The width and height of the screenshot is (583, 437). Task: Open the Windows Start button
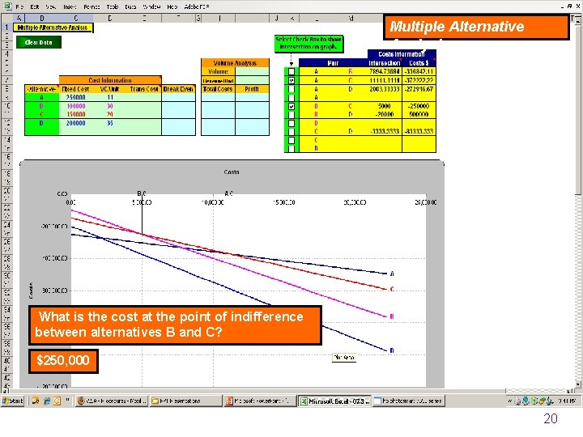(13, 401)
